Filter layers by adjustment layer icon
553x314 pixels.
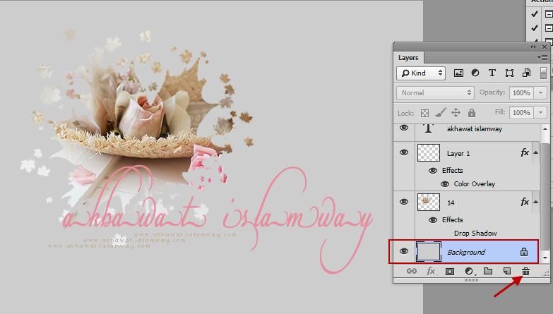475,73
